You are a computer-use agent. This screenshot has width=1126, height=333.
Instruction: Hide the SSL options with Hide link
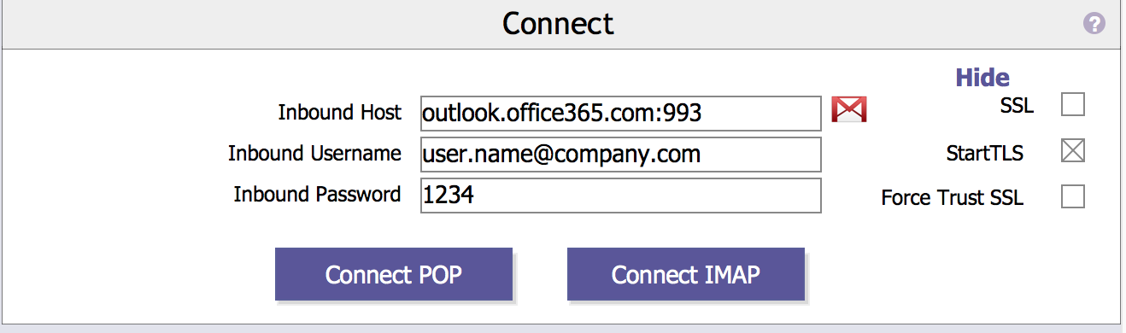982,78
